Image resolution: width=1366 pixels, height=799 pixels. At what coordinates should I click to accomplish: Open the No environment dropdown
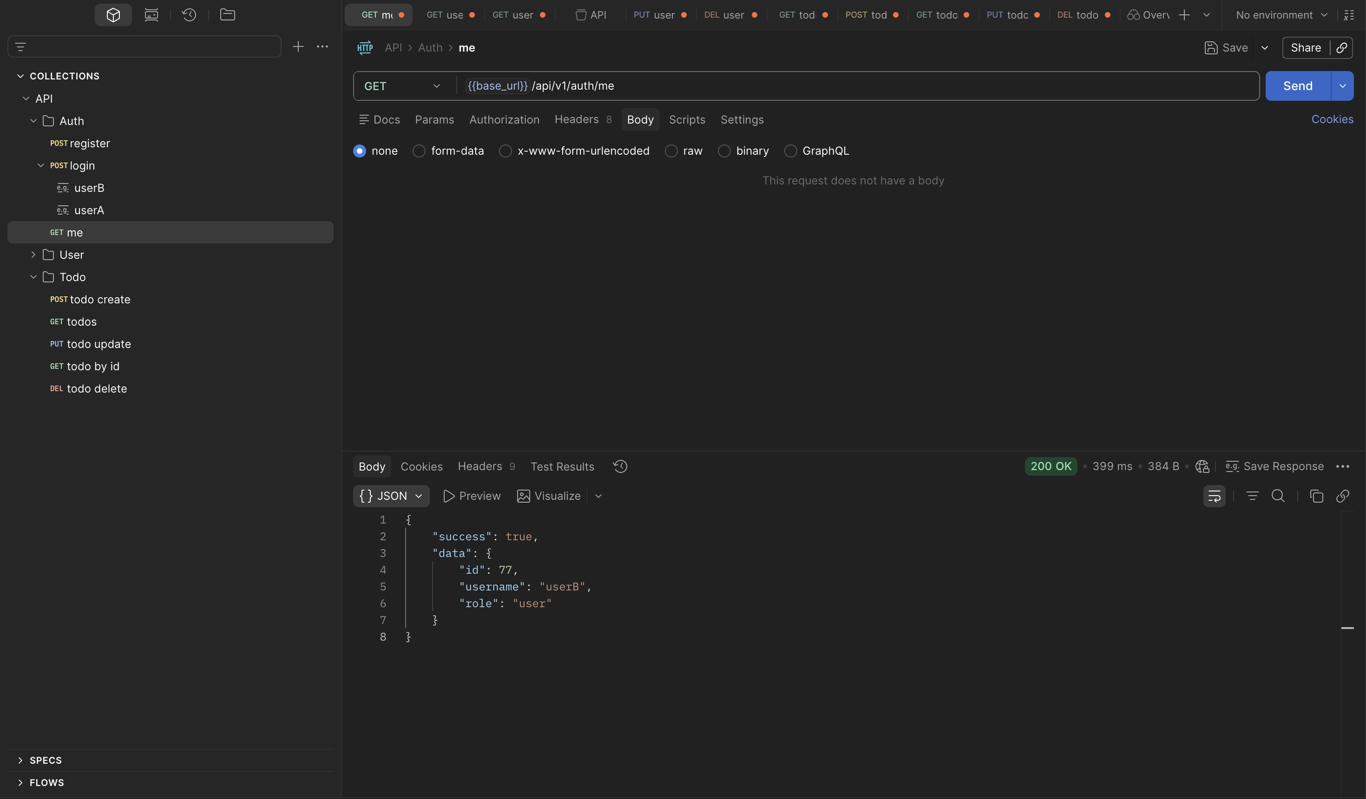[1281, 15]
